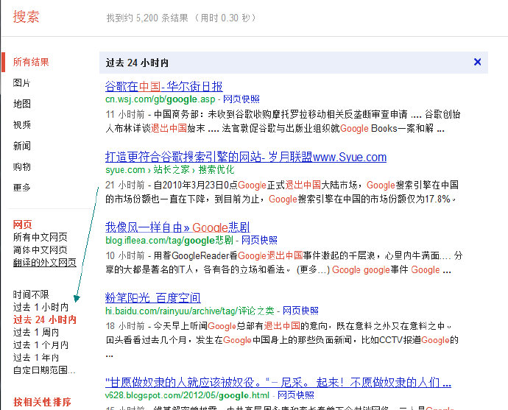The width and height of the screenshot is (508, 410).
Task: Choose 时间不限 time filter
Action: [31, 294]
